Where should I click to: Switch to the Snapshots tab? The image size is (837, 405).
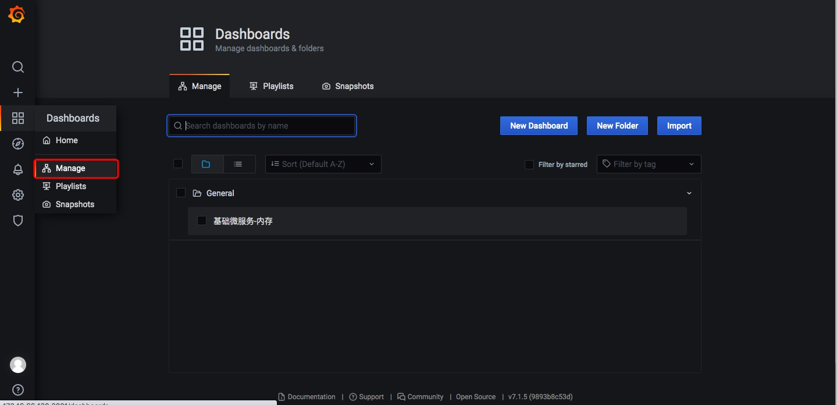(348, 86)
